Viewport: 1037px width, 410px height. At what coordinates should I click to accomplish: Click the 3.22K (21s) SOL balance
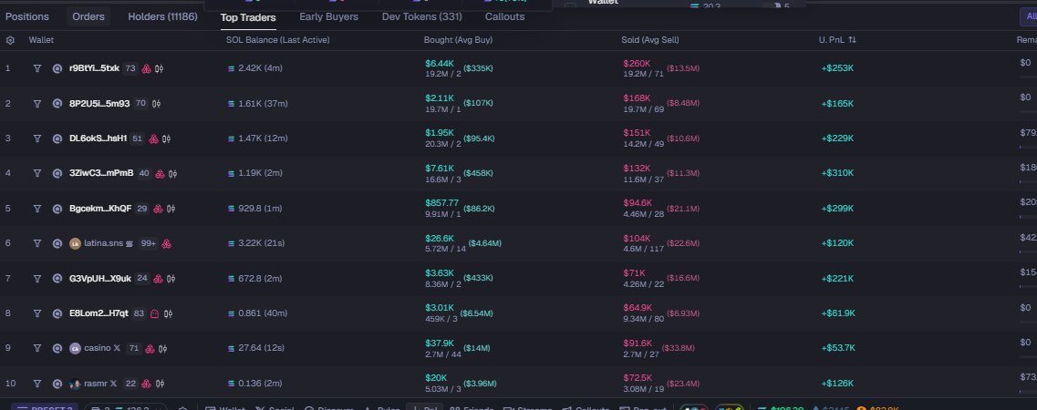[261, 243]
